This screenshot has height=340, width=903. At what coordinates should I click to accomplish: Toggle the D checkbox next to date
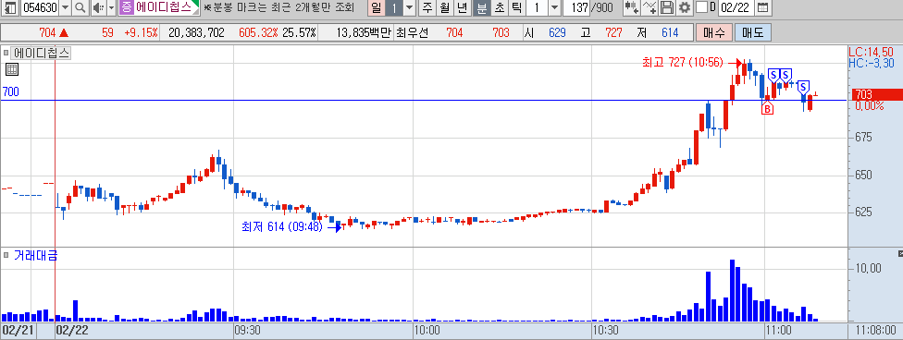click(x=701, y=7)
